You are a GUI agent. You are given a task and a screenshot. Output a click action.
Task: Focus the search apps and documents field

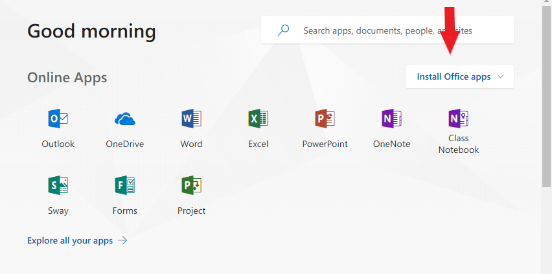pos(387,30)
